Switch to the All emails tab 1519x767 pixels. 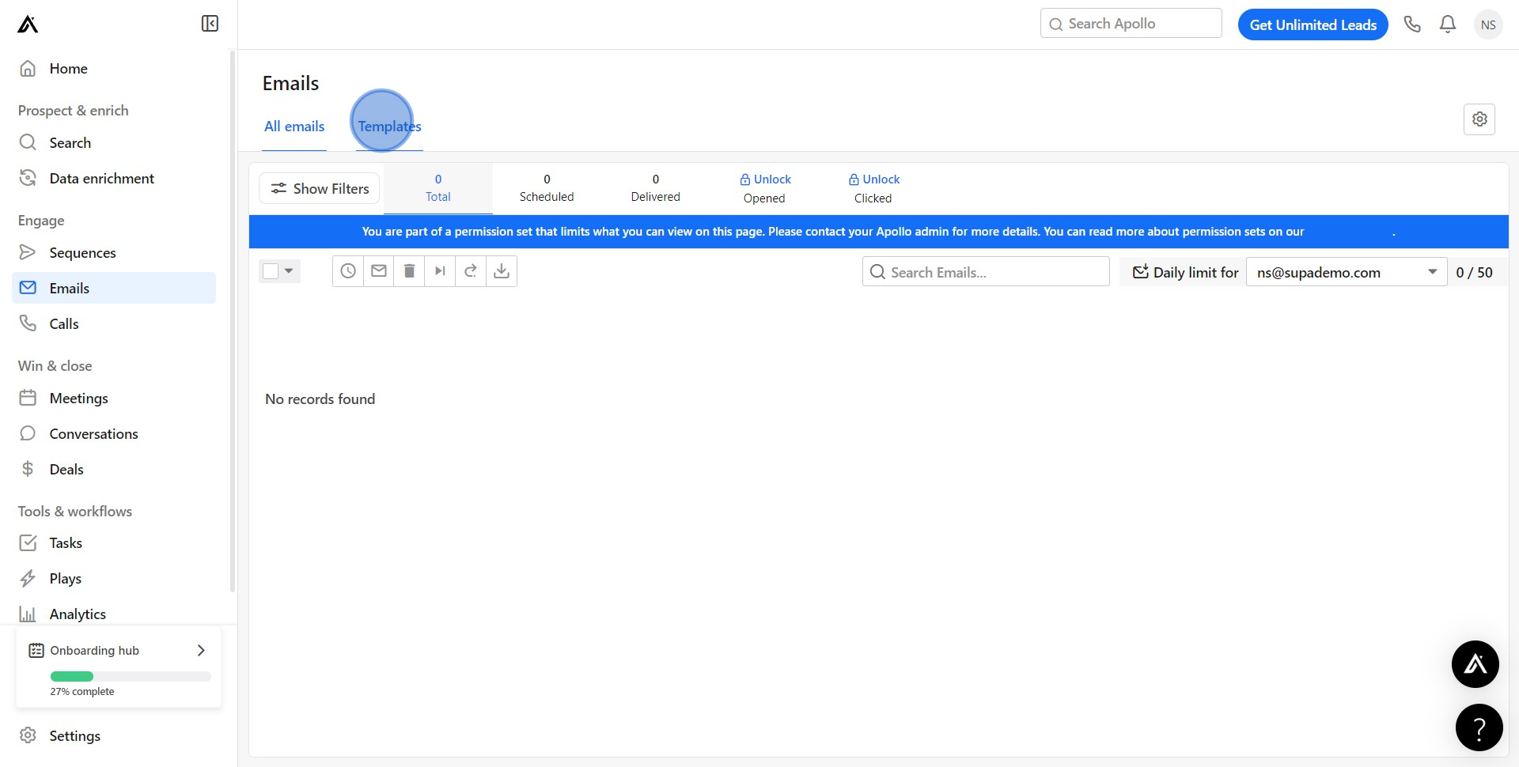click(294, 127)
